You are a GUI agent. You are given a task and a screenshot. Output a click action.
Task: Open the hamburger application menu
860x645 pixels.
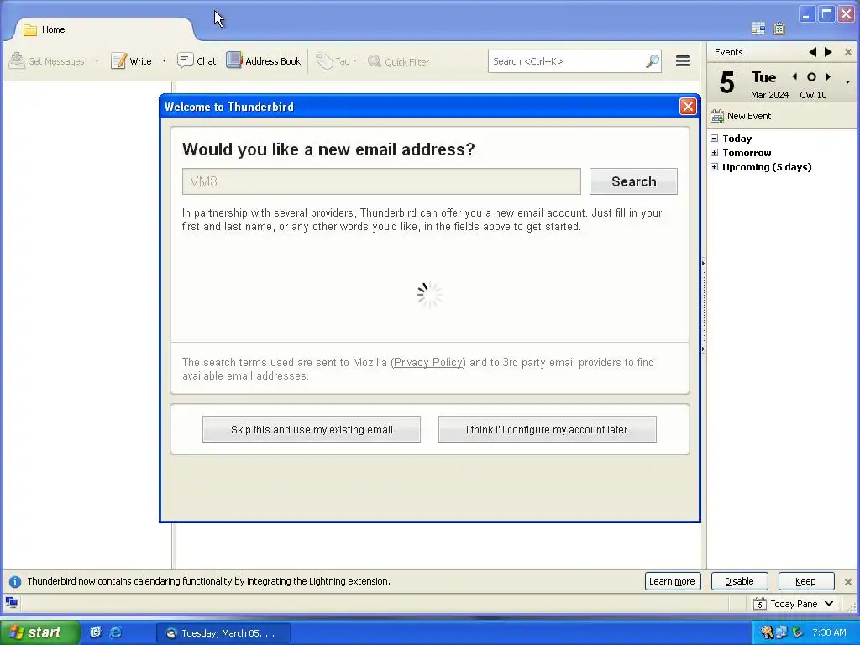682,60
